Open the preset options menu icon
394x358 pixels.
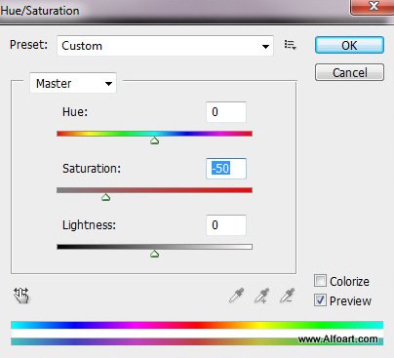(290, 45)
